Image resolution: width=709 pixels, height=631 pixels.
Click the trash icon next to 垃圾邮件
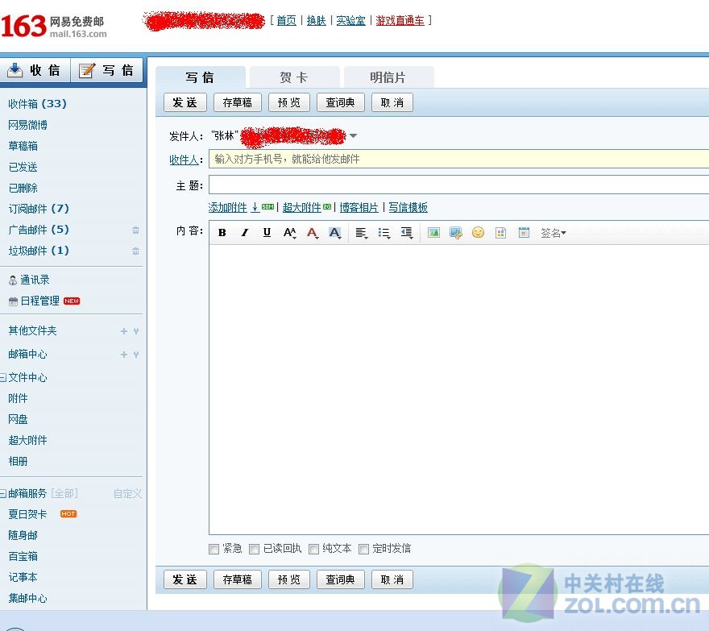click(135, 251)
